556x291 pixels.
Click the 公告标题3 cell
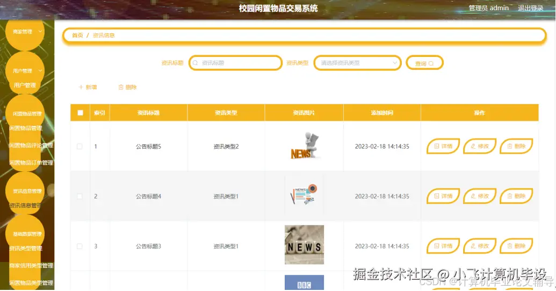click(x=148, y=246)
